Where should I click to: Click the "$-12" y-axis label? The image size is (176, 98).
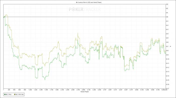168,68
